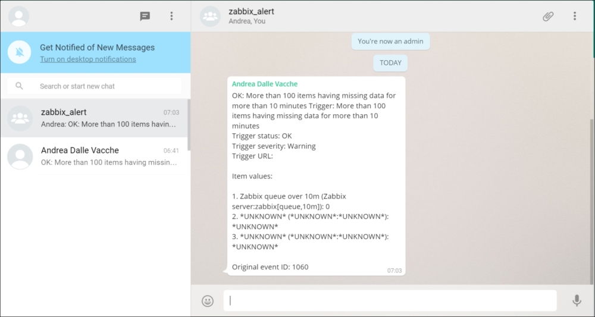Attach a file with the paperclip icon

pos(548,16)
